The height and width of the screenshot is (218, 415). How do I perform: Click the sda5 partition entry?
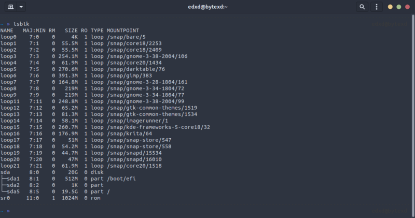click(12, 192)
